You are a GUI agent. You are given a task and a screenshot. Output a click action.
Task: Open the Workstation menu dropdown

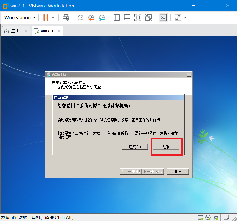pyautogui.click(x=20, y=18)
